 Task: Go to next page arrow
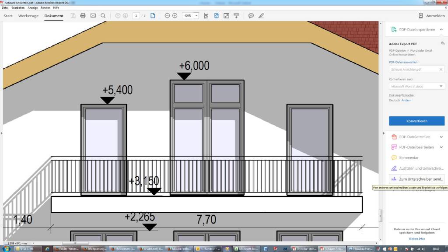126,16
